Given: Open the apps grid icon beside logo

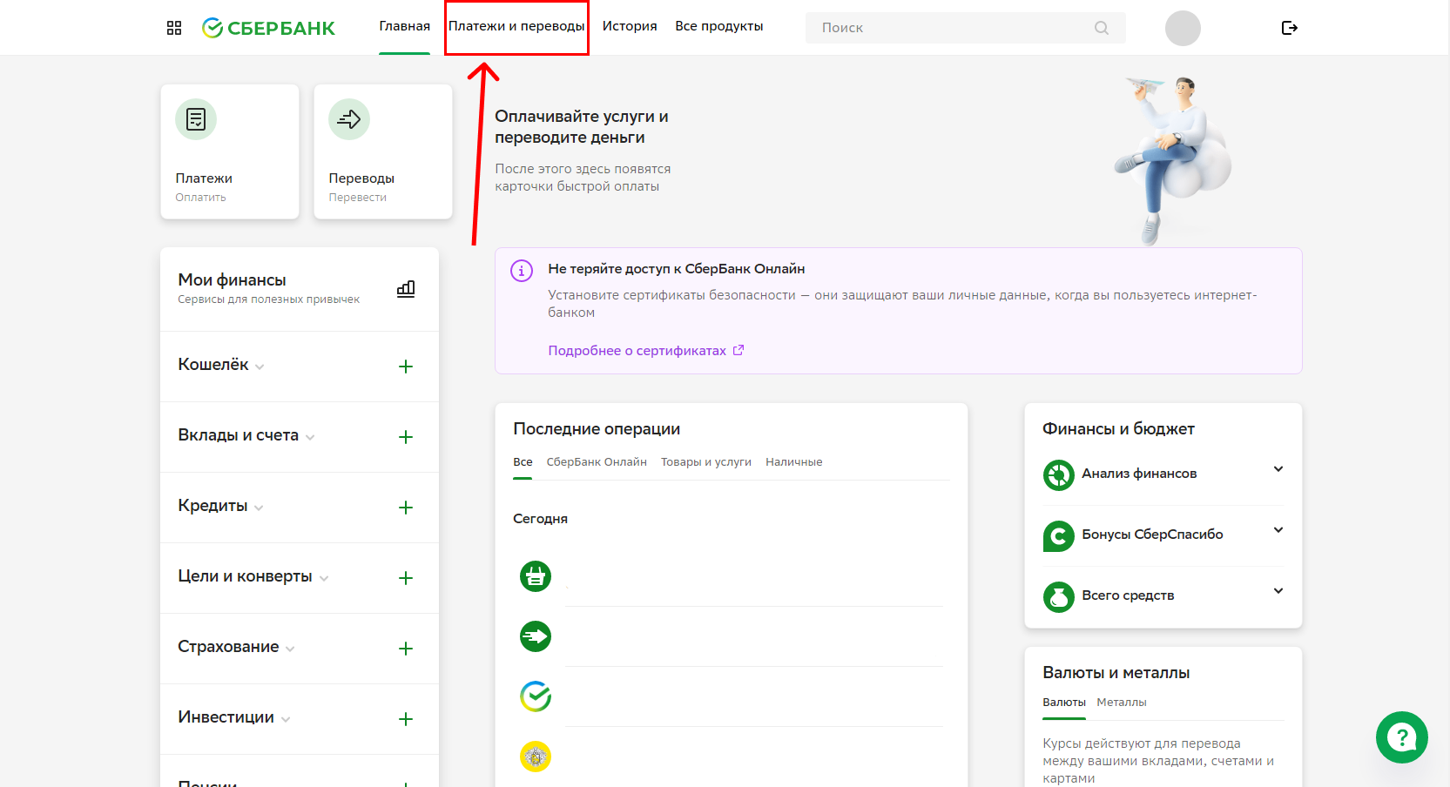Looking at the screenshot, I should 174,28.
